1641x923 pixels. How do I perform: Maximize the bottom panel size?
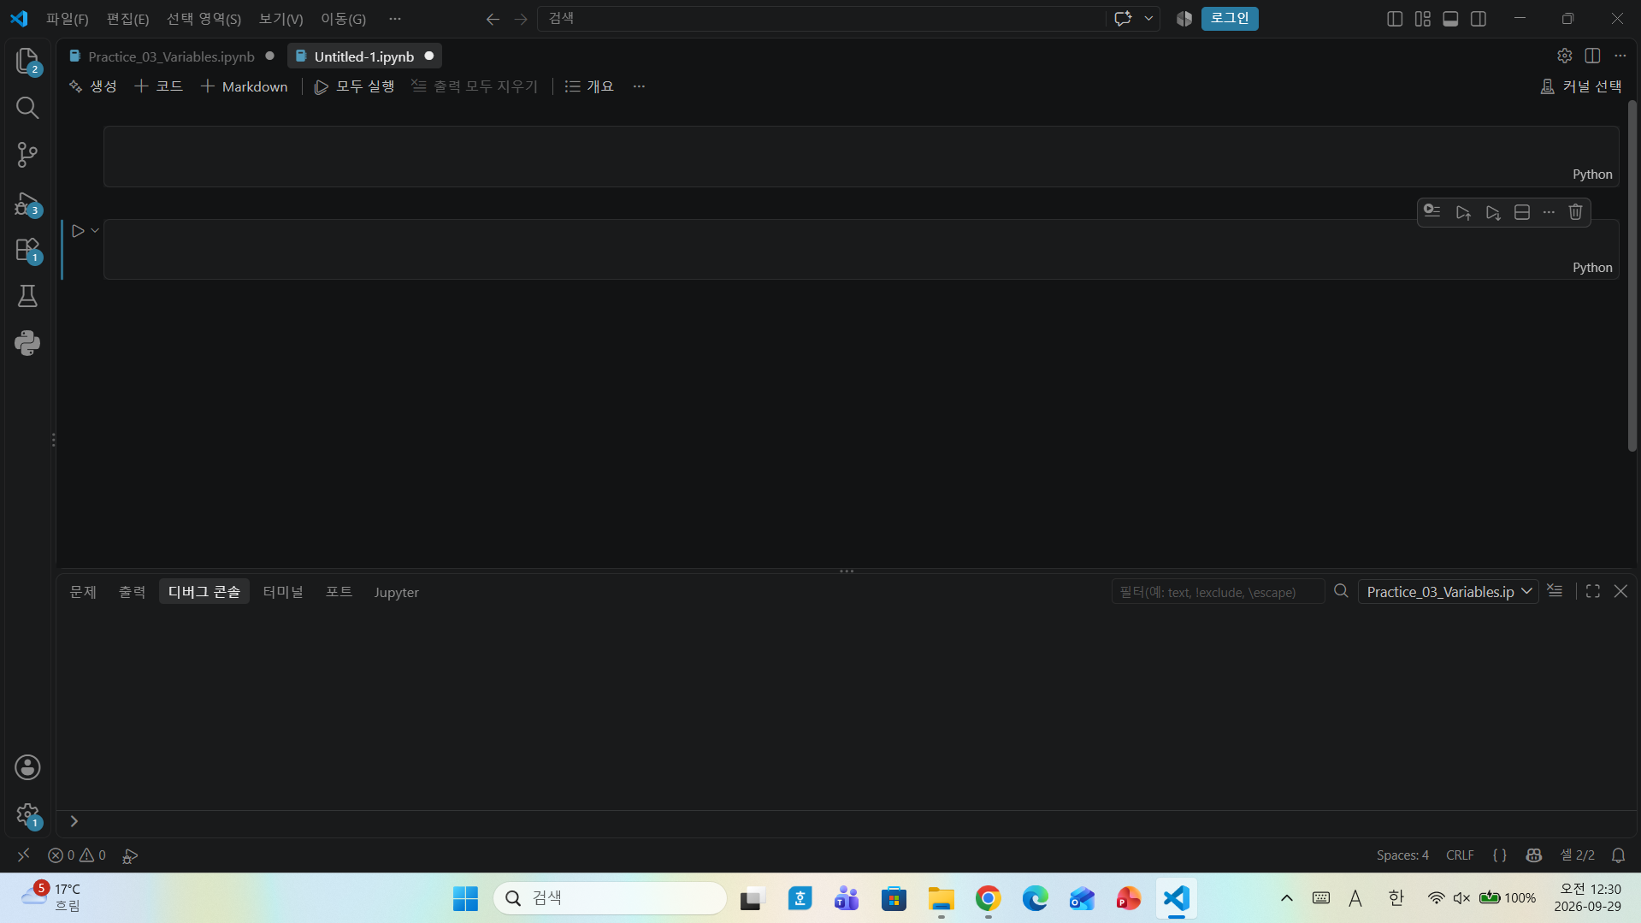point(1592,591)
